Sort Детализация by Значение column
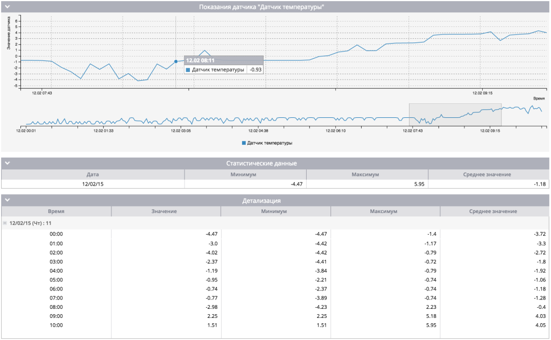The height and width of the screenshot is (340, 551). point(165,211)
